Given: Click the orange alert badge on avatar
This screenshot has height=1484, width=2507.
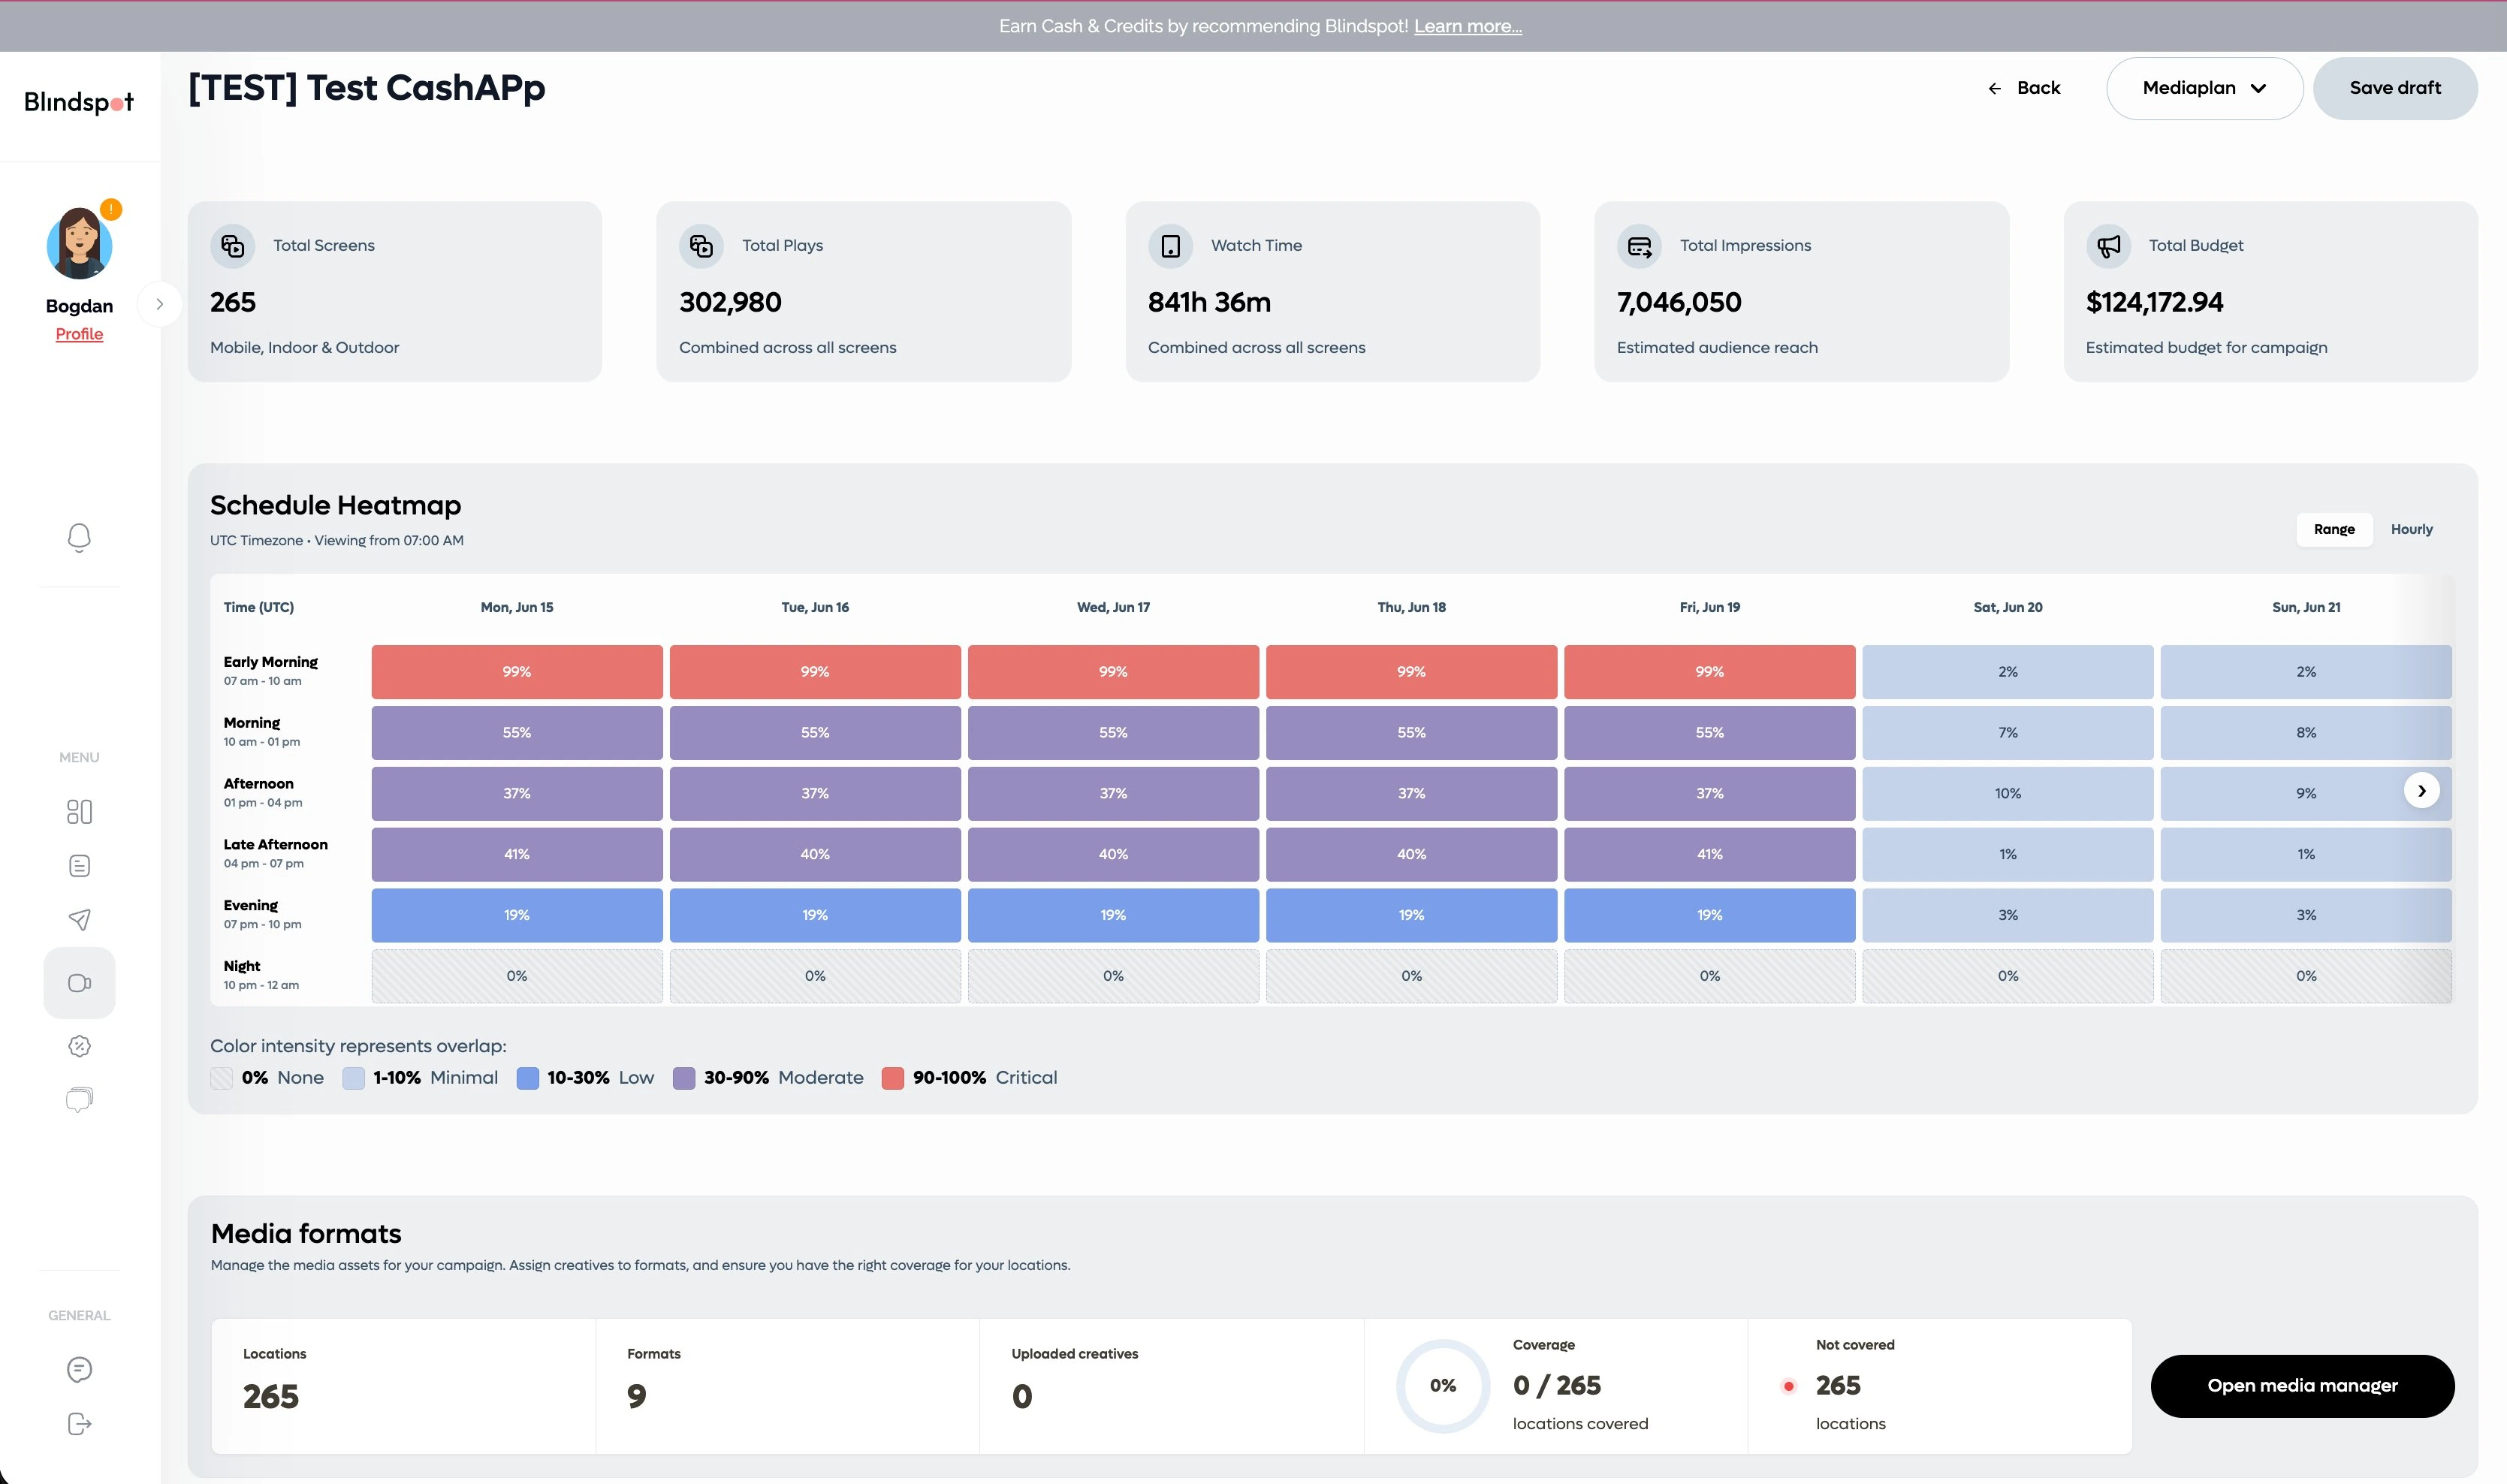Looking at the screenshot, I should (x=111, y=209).
